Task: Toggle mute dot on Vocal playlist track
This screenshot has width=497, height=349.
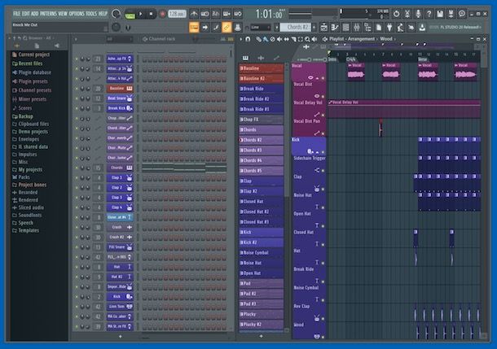Action: 323,78
